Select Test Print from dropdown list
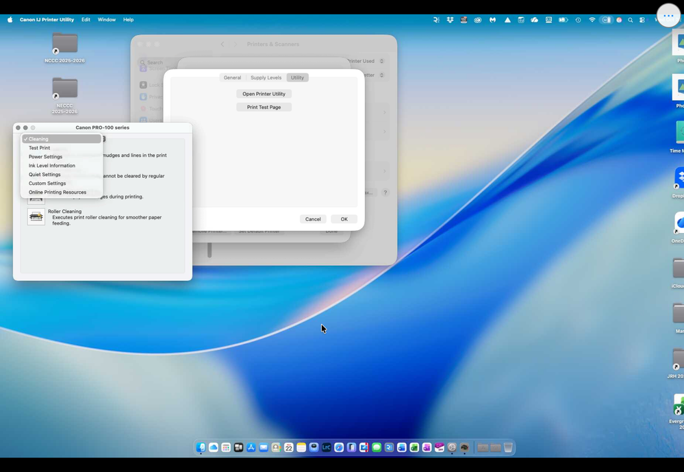The image size is (684, 472). [39, 148]
